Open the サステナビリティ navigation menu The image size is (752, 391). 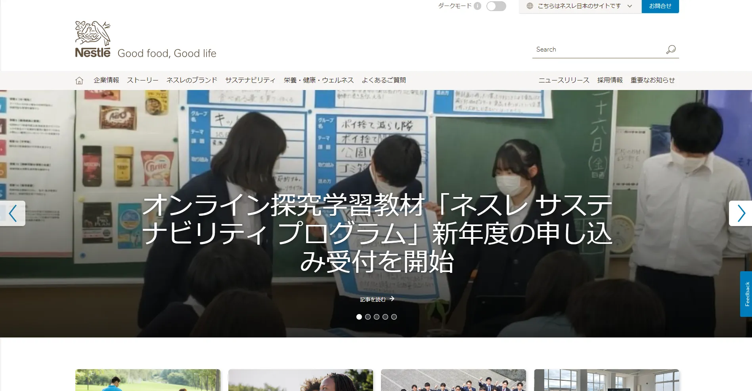(x=250, y=80)
